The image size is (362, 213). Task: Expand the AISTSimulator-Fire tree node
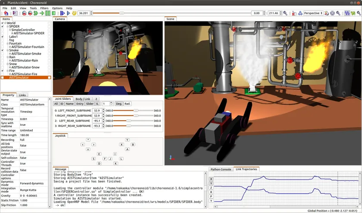(x=9, y=74)
